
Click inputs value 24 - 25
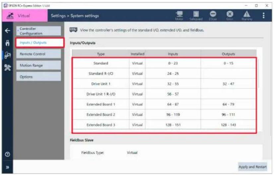click(173, 73)
